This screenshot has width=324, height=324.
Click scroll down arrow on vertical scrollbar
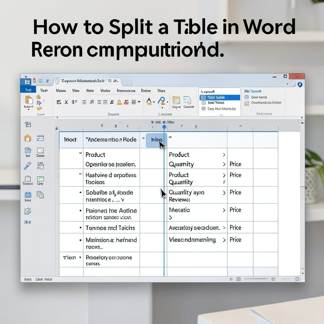(302, 273)
